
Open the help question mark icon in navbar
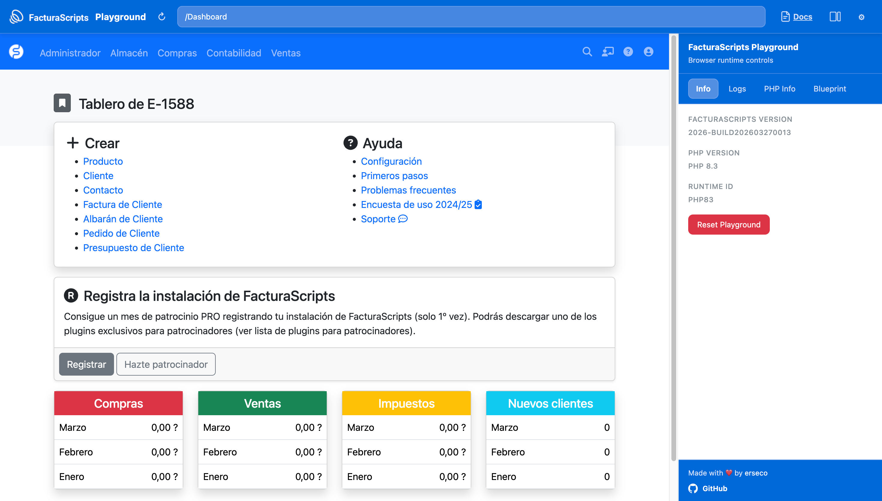point(628,52)
